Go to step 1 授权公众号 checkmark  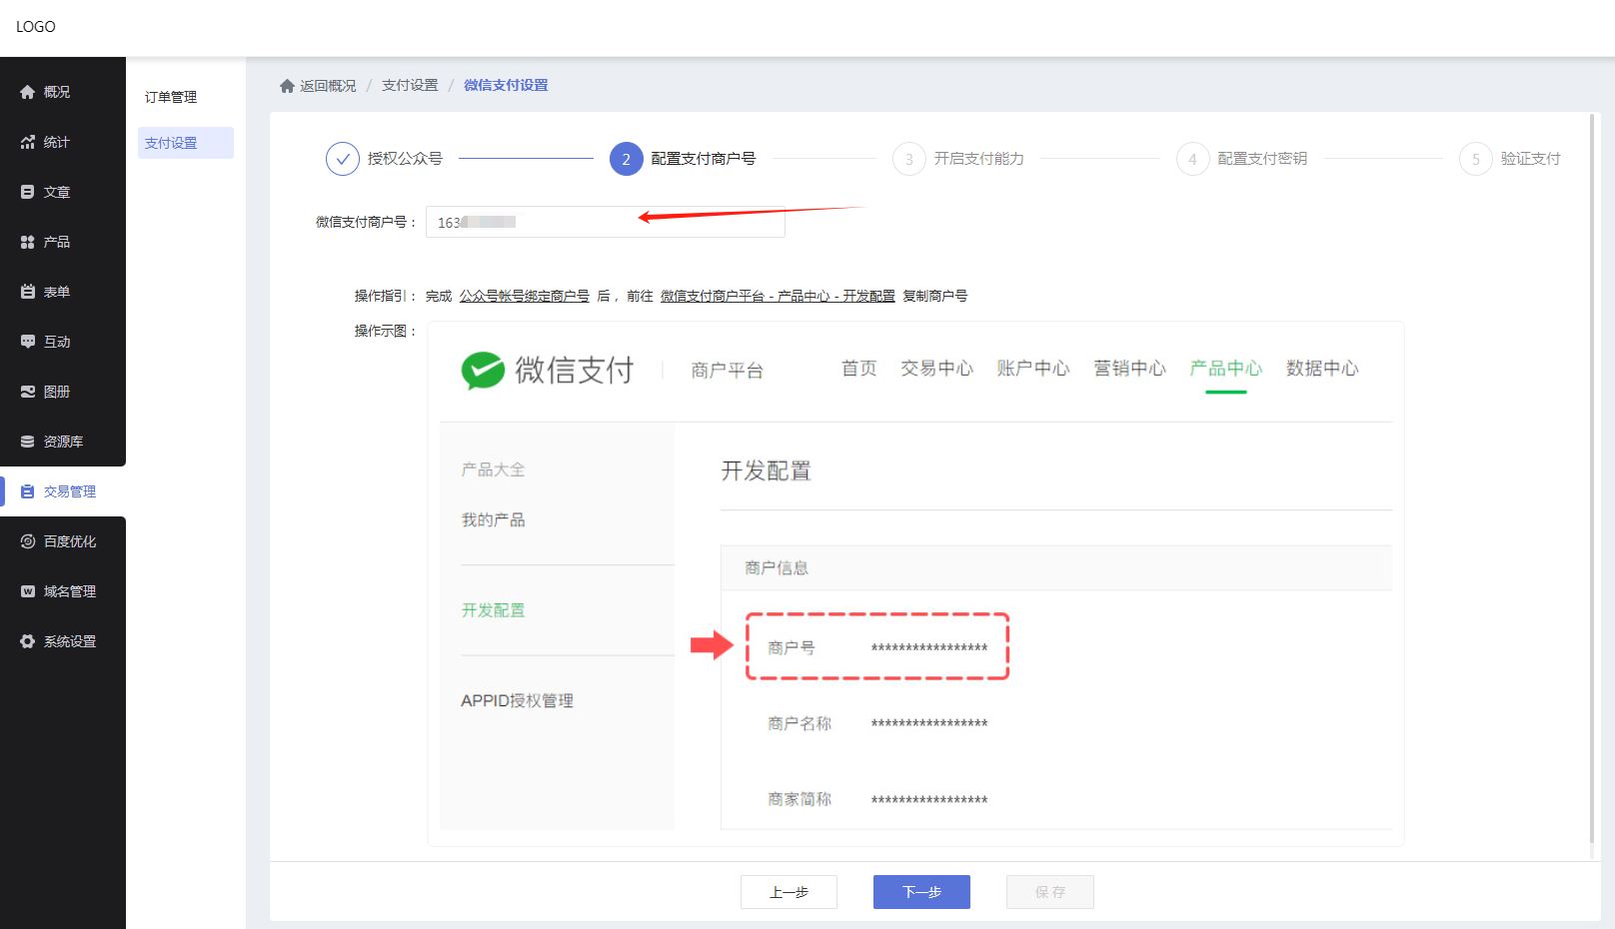click(343, 159)
